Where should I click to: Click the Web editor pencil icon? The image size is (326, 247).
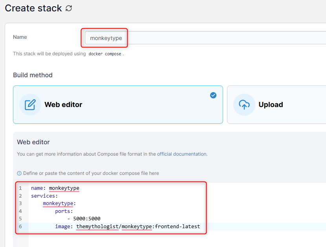[30, 105]
